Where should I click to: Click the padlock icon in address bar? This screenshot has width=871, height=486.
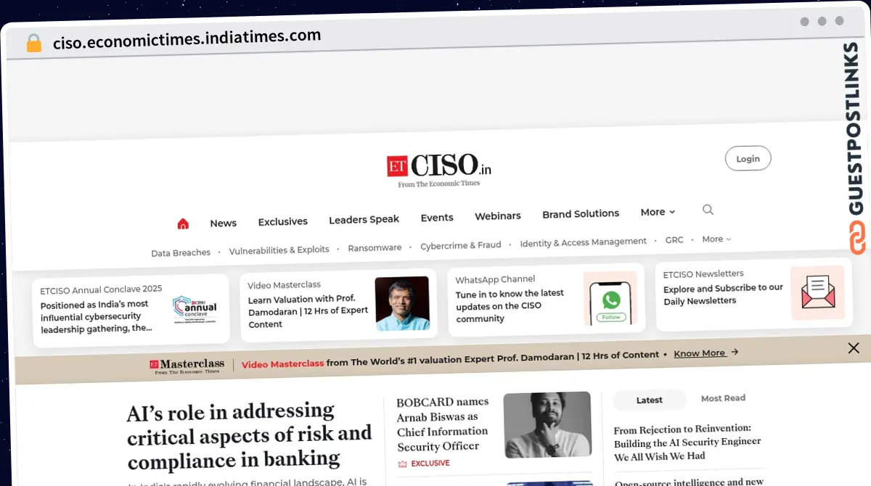(34, 43)
